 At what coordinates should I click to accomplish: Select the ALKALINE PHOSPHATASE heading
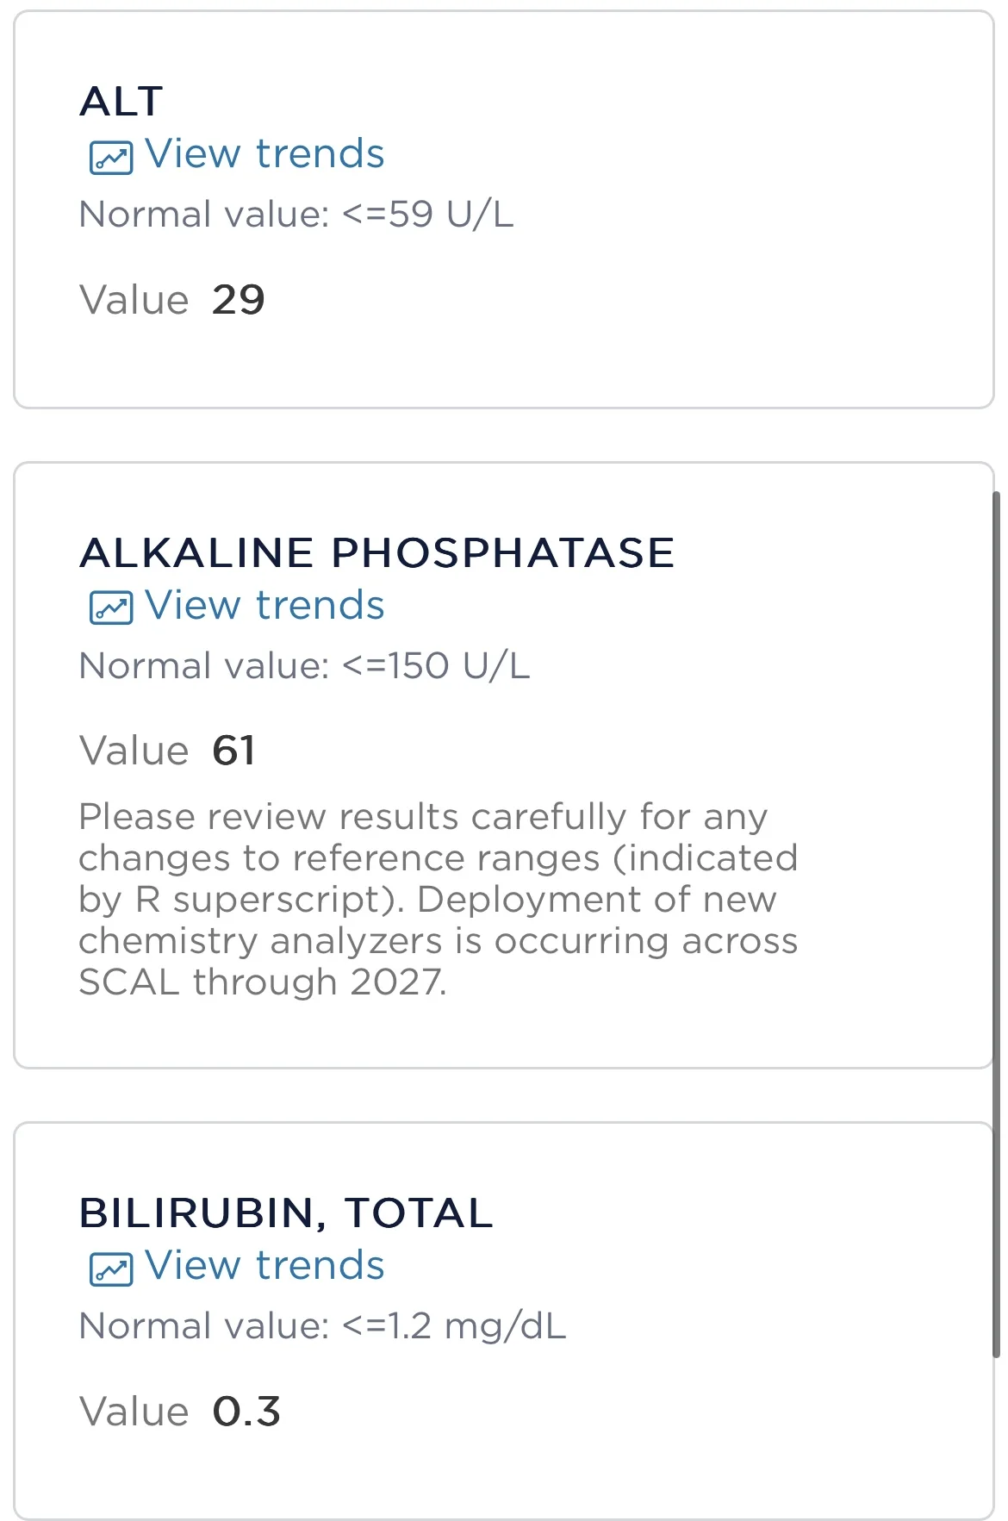pyautogui.click(x=376, y=552)
